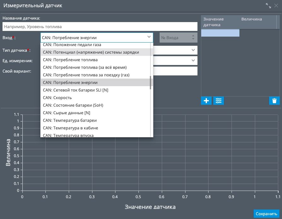Open the table settings sliders icon
The height and width of the screenshot is (219, 282).
coord(219,101)
